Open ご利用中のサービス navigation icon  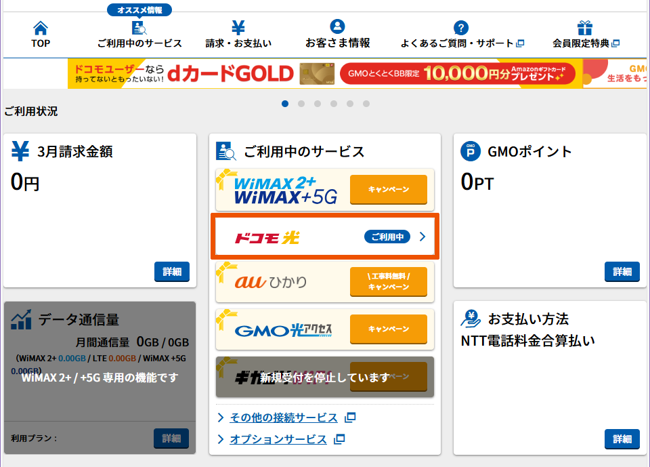click(x=139, y=28)
